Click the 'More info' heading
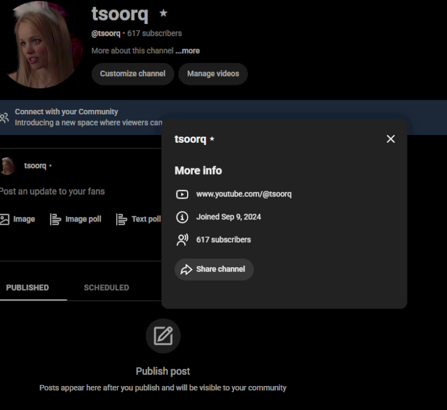Viewport: 447px width, 410px height. point(198,171)
